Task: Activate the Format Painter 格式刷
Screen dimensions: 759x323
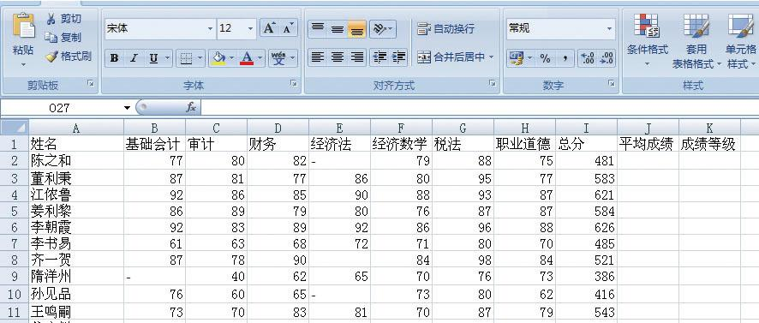Action: 69,57
